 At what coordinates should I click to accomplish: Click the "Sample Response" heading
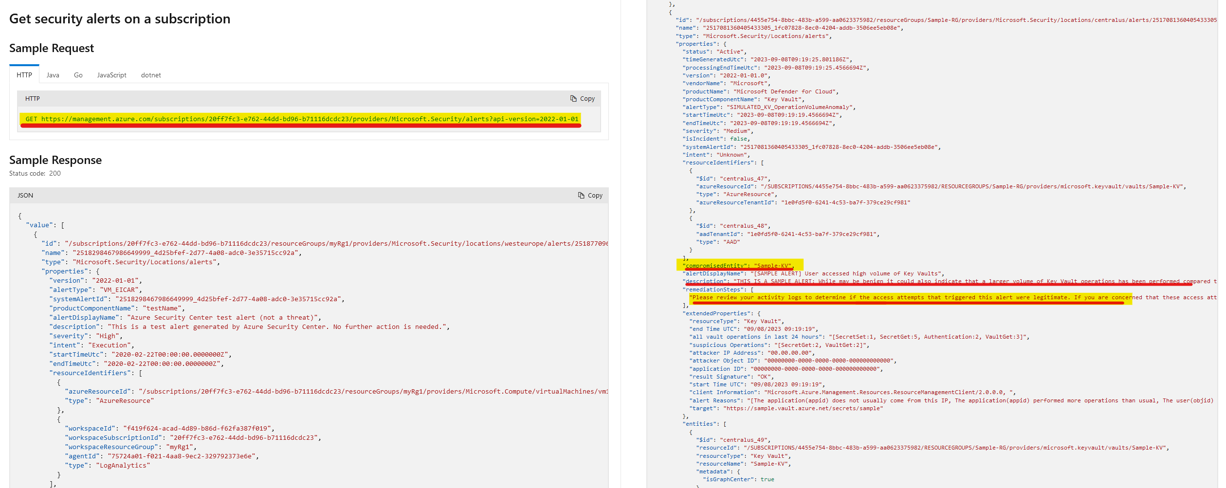click(x=55, y=160)
